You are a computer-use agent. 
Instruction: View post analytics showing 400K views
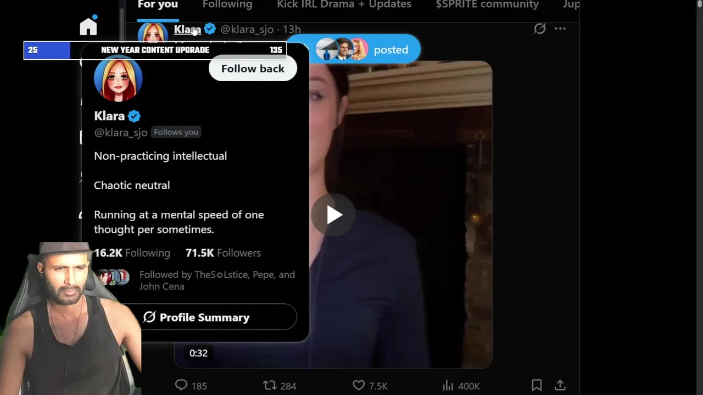pyautogui.click(x=461, y=386)
